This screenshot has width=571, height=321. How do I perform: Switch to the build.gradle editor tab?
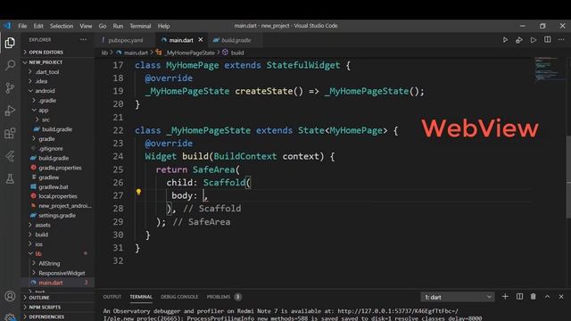(x=236, y=40)
